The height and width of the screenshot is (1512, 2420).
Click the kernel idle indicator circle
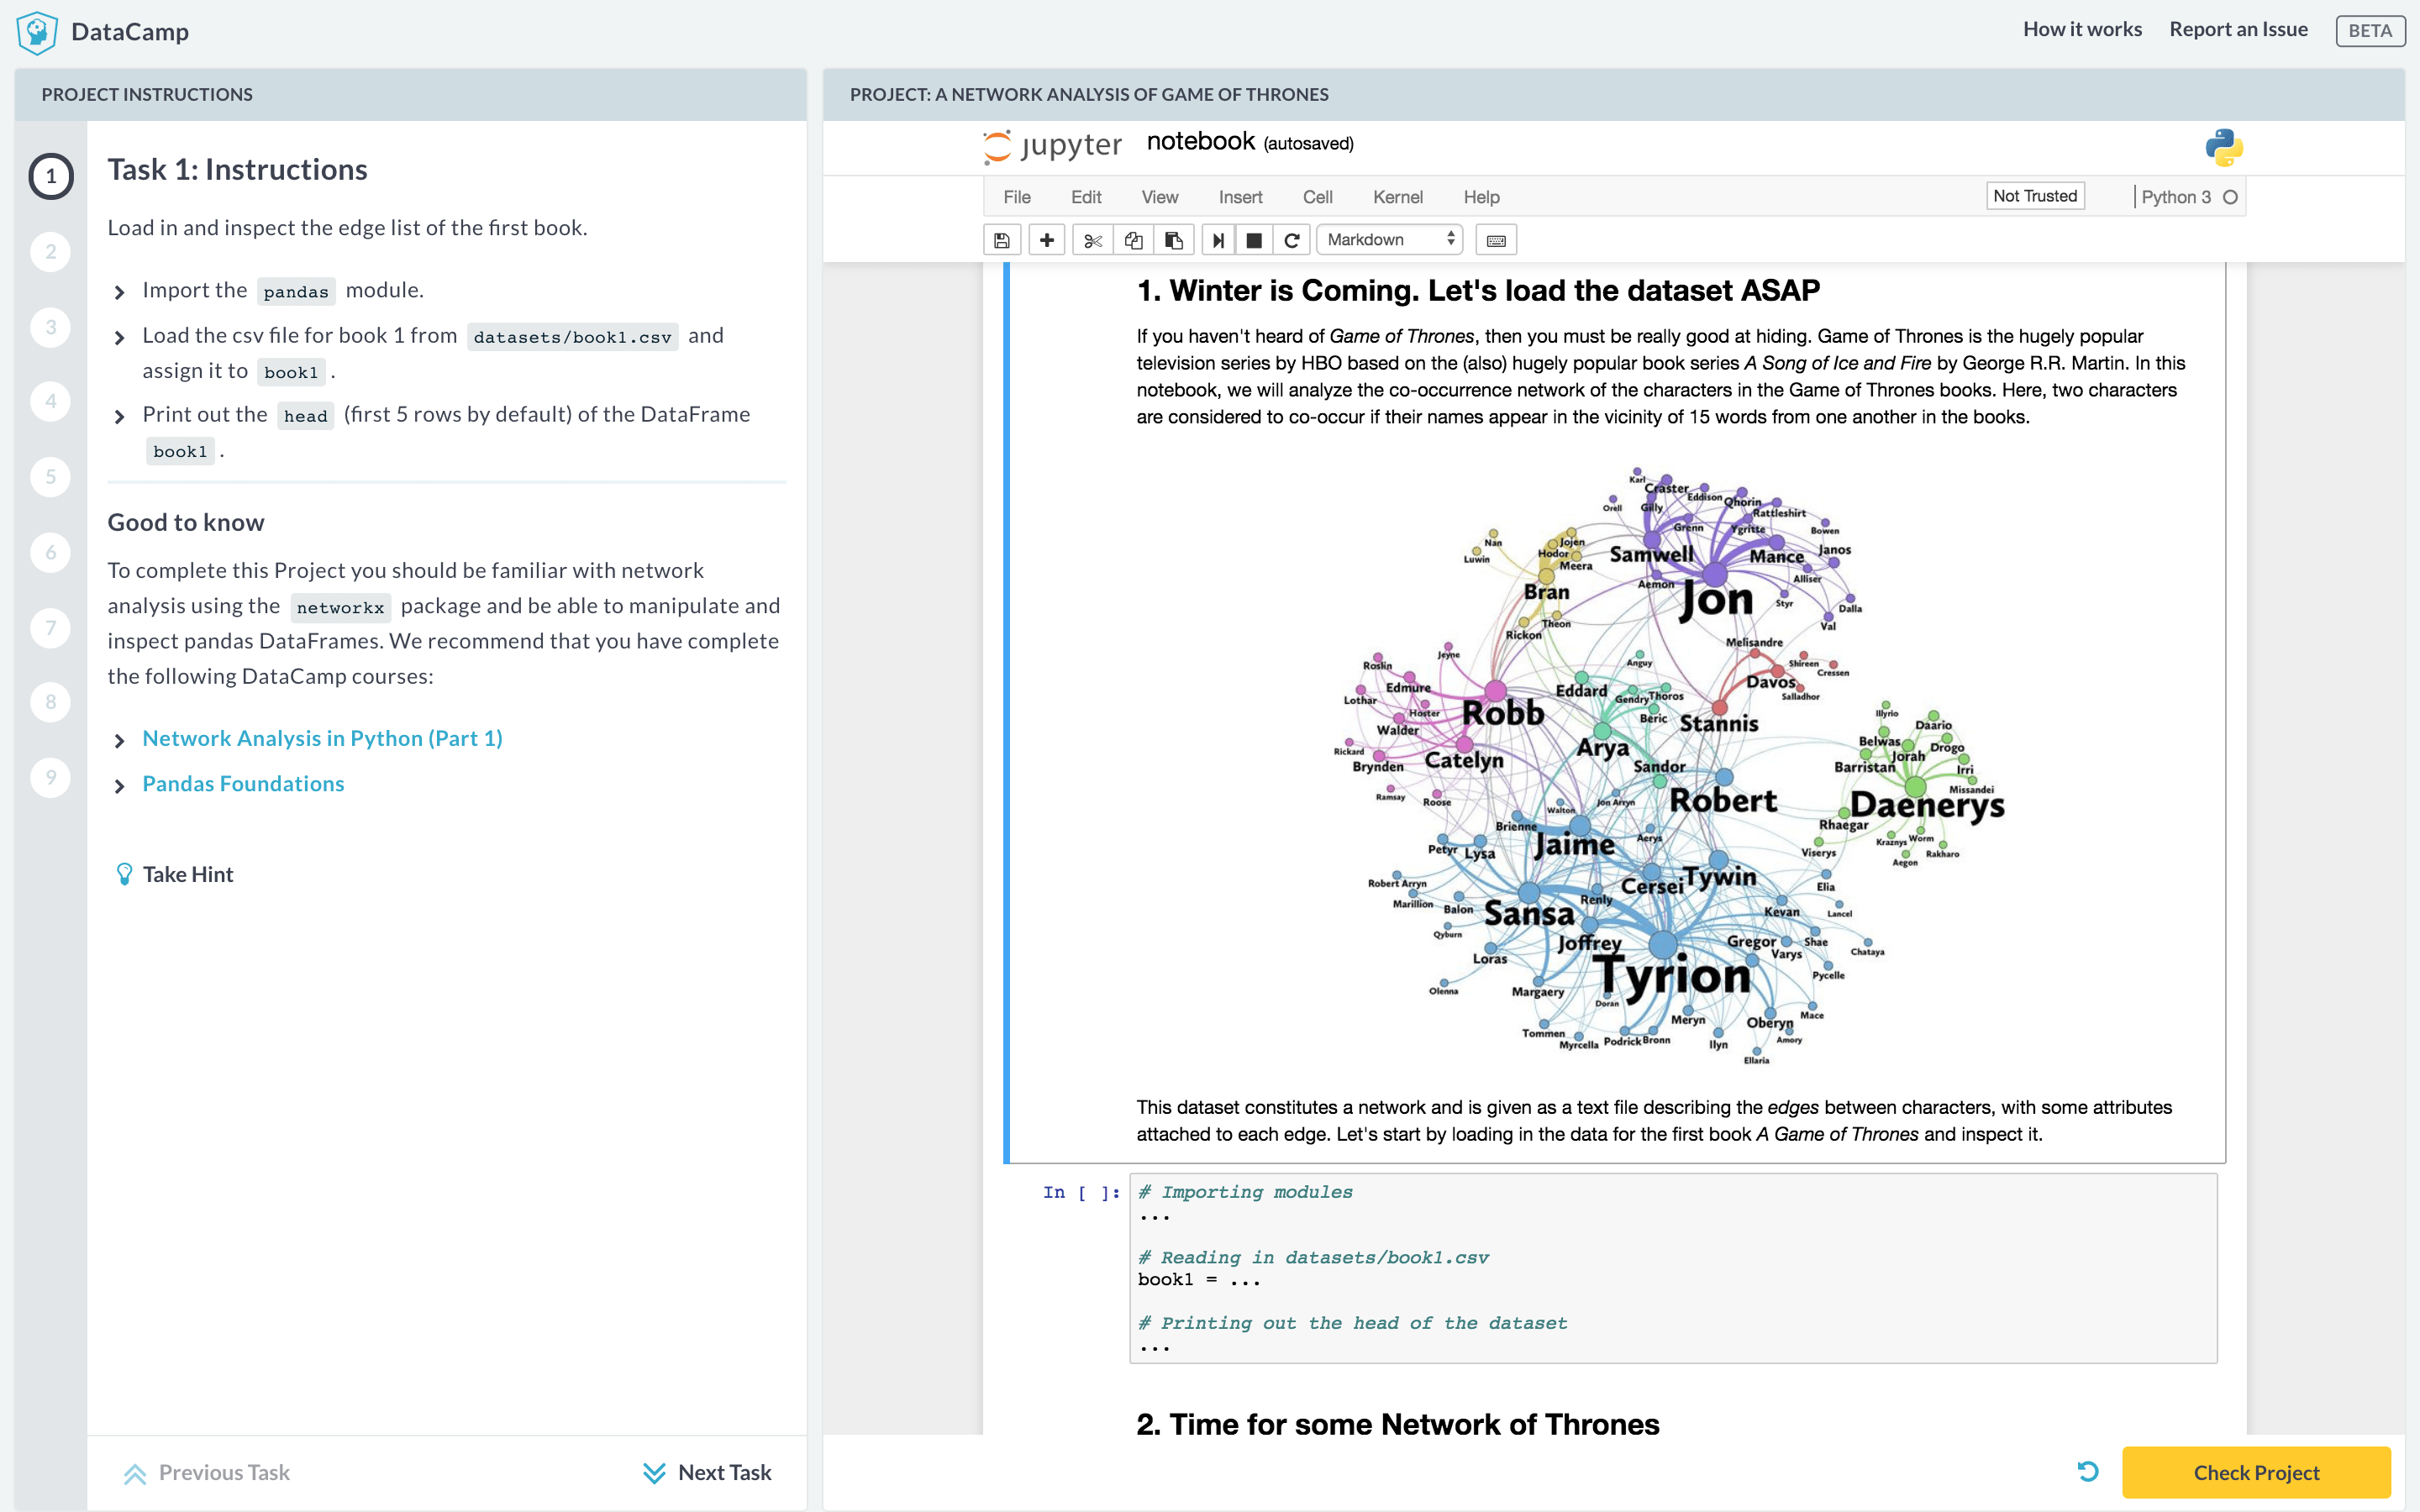[2230, 197]
